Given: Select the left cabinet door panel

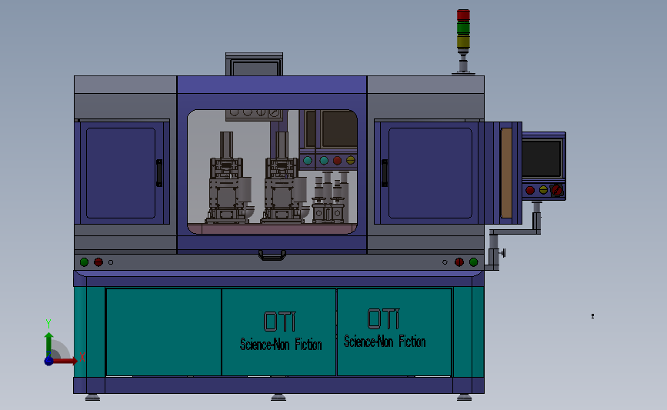Looking at the screenshot, I should (x=121, y=173).
